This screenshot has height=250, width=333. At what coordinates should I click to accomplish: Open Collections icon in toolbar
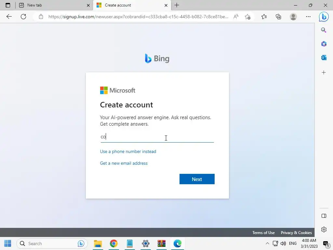pos(278,17)
